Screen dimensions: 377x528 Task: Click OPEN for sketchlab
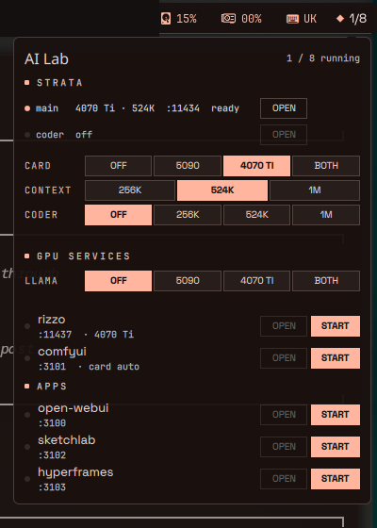[x=284, y=447]
